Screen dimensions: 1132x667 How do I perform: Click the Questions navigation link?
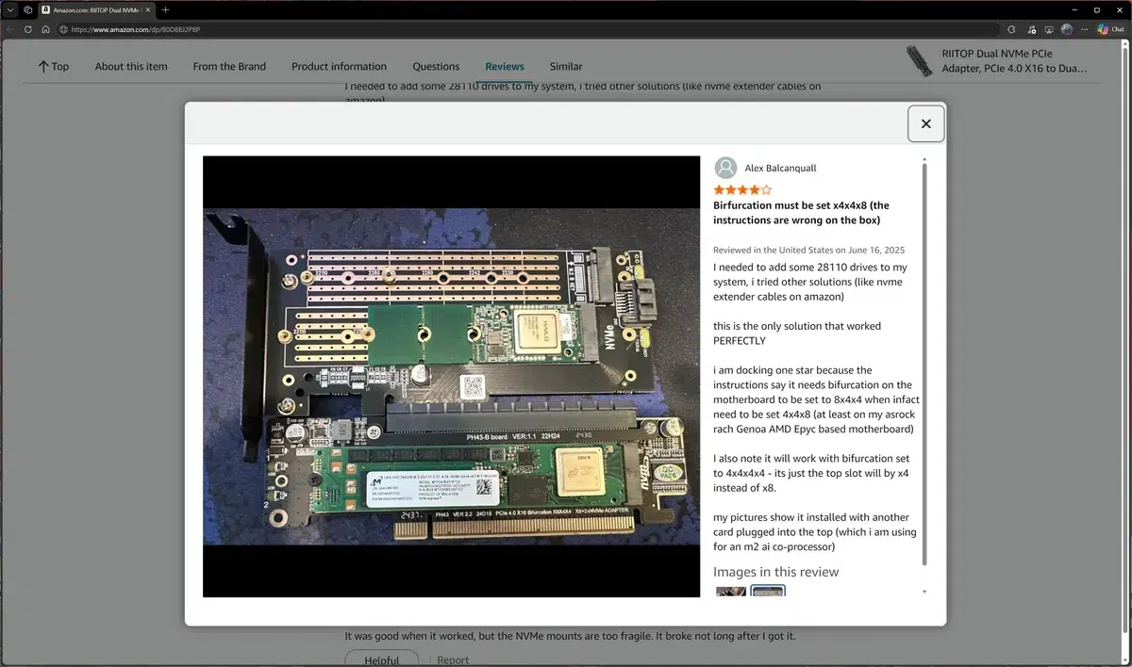[435, 66]
